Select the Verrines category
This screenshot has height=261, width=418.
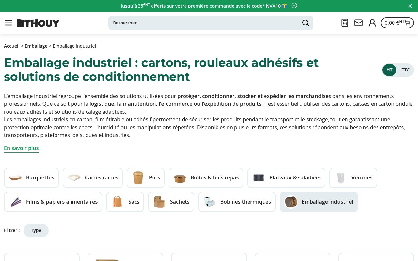click(353, 178)
